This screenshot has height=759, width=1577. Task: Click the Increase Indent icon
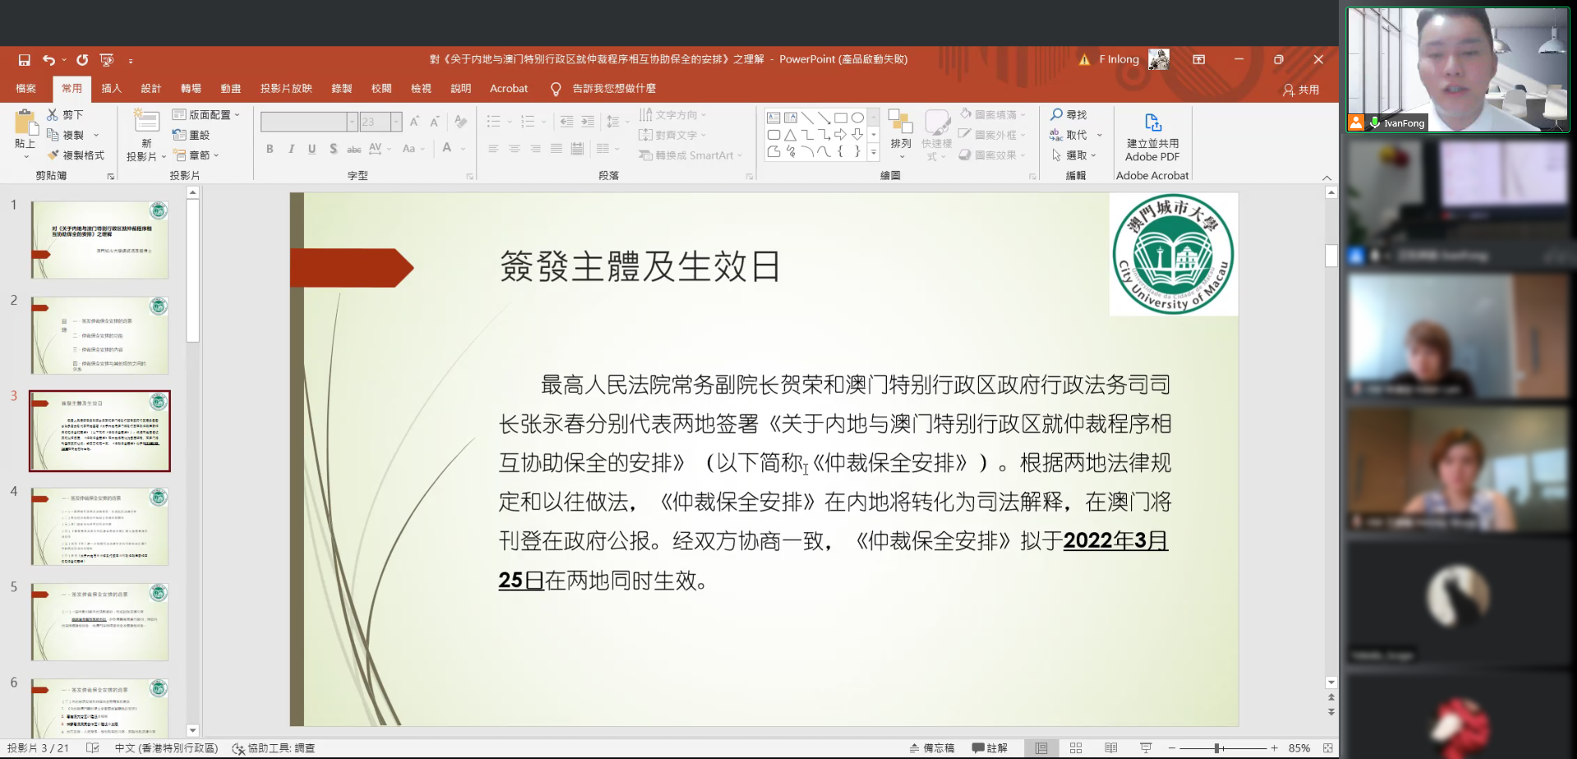click(587, 122)
